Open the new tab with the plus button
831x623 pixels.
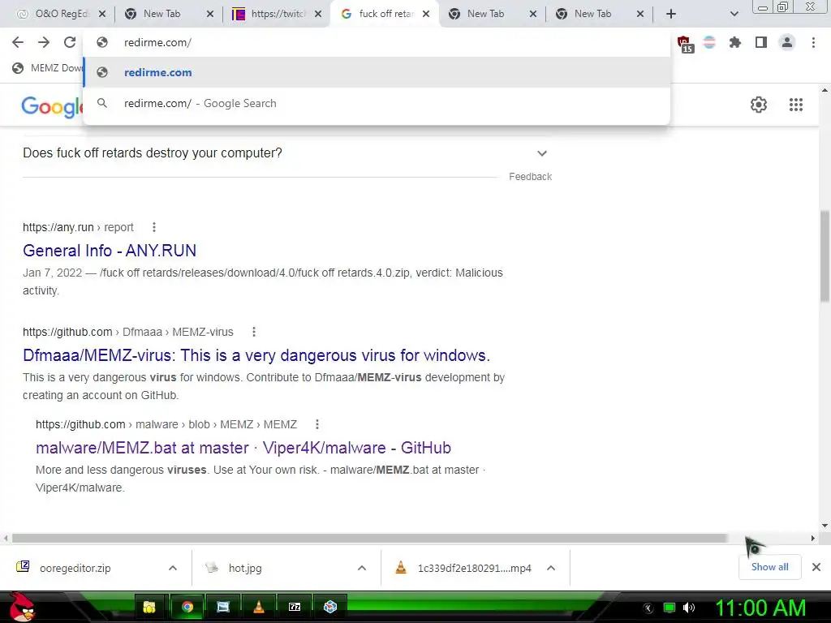click(x=671, y=14)
